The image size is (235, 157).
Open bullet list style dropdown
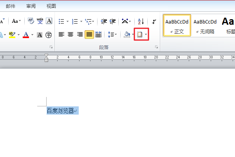click(67, 21)
